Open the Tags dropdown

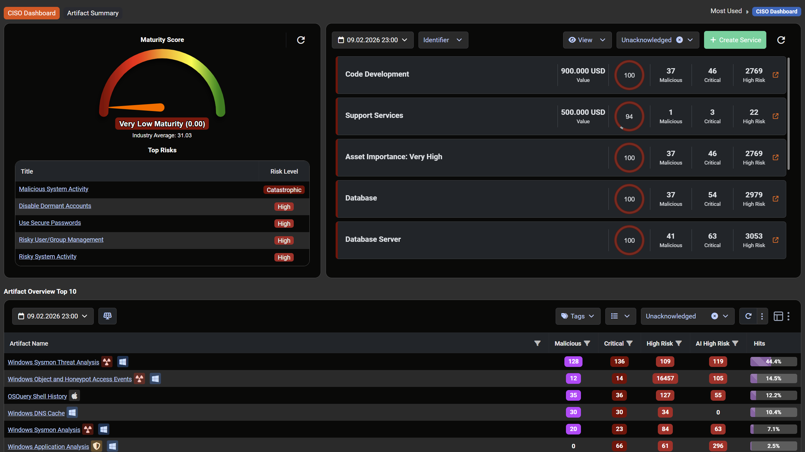tap(577, 316)
